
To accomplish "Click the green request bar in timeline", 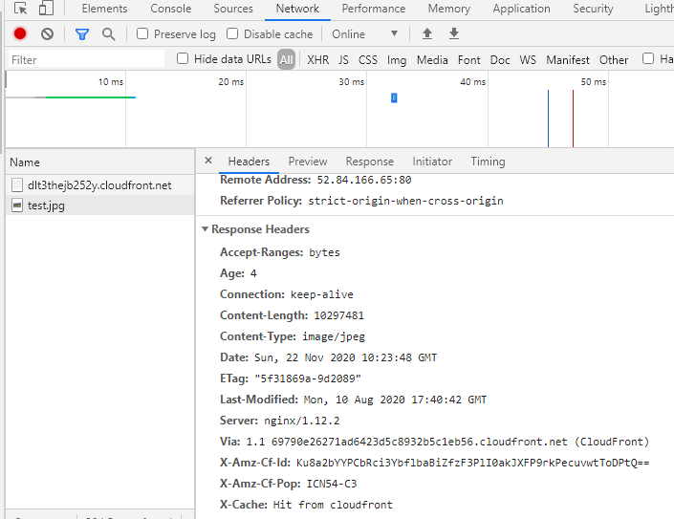I will [89, 97].
